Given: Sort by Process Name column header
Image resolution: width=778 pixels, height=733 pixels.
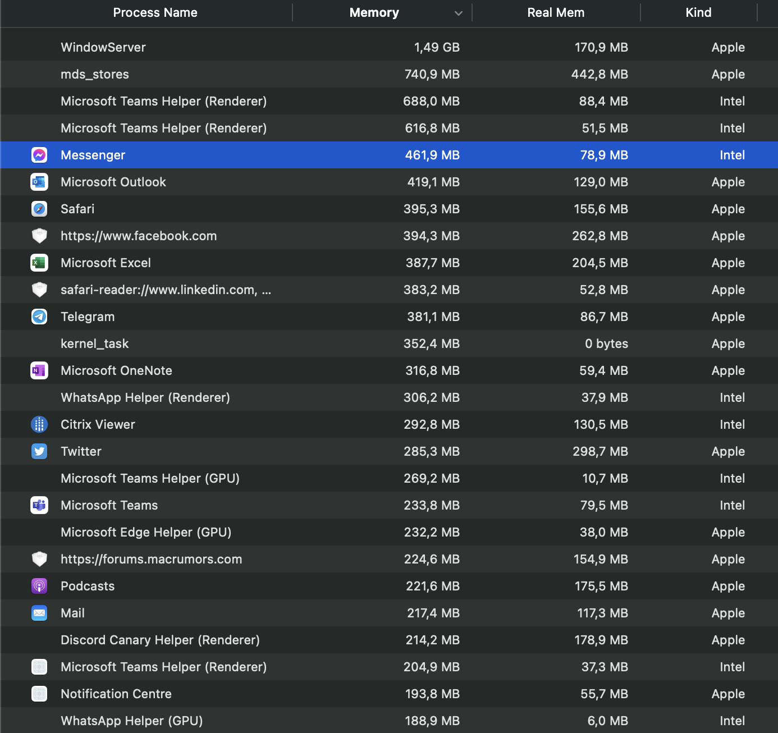Looking at the screenshot, I should point(155,12).
